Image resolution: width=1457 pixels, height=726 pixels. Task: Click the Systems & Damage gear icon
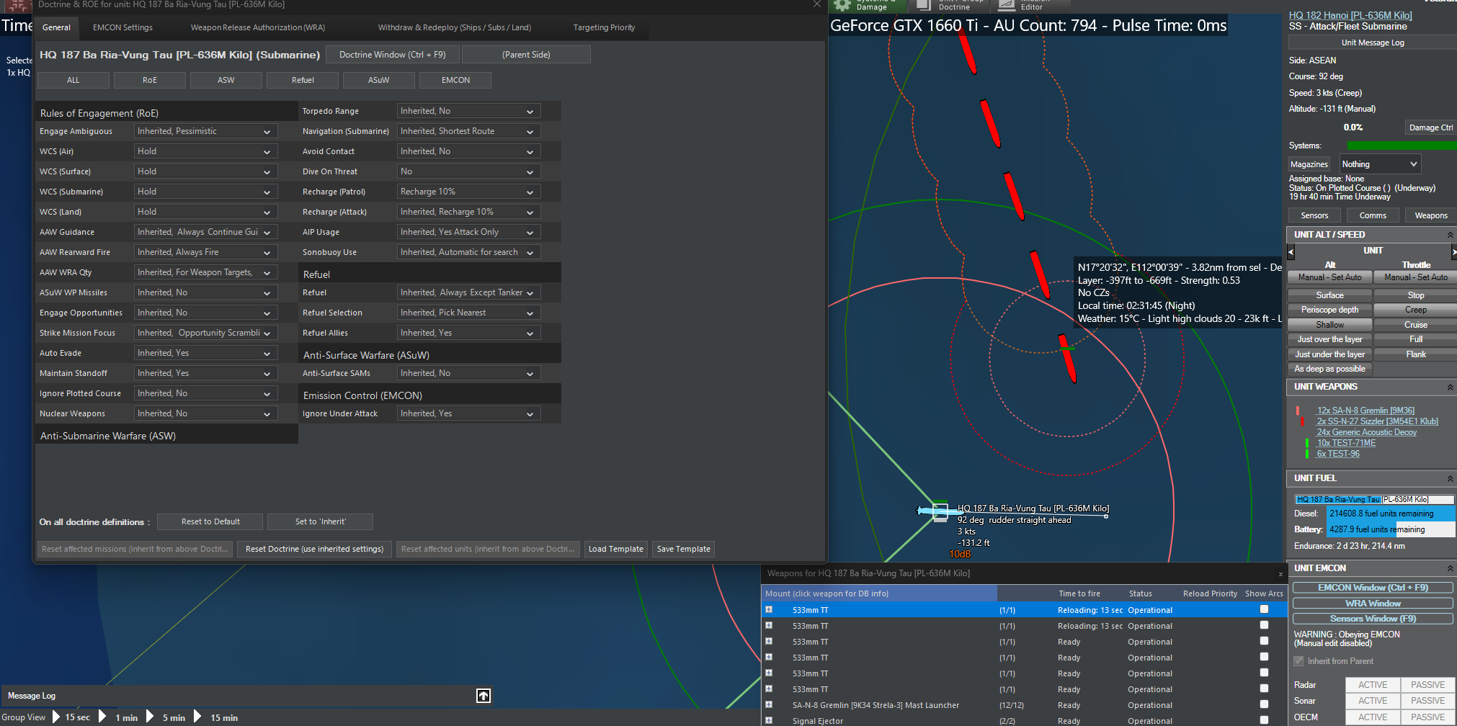[842, 5]
